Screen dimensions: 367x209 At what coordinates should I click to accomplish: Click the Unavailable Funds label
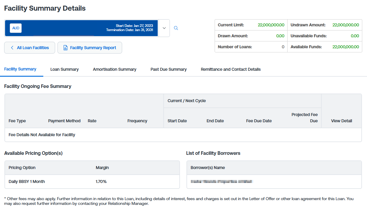click(308, 36)
